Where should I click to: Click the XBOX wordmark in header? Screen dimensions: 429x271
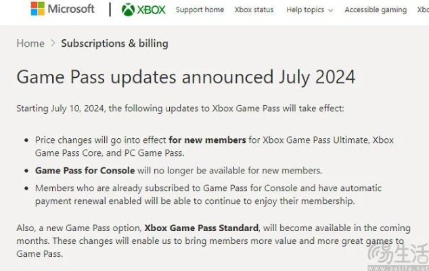point(152,10)
